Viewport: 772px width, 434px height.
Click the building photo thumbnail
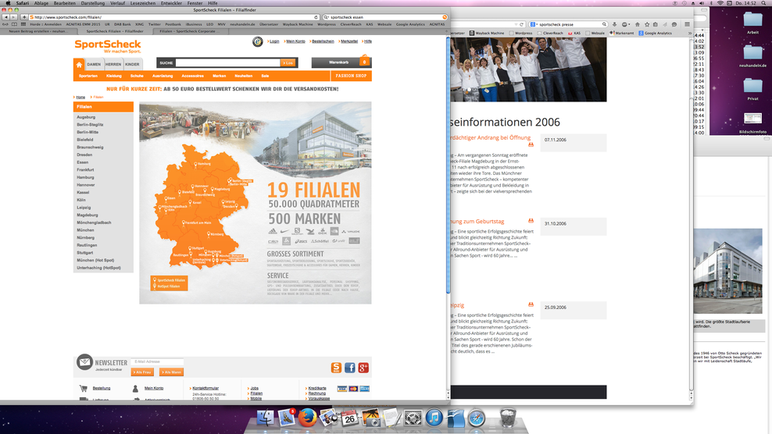point(727,271)
